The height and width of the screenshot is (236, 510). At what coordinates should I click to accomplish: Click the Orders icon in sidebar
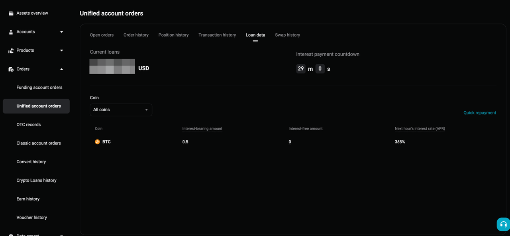click(x=11, y=69)
